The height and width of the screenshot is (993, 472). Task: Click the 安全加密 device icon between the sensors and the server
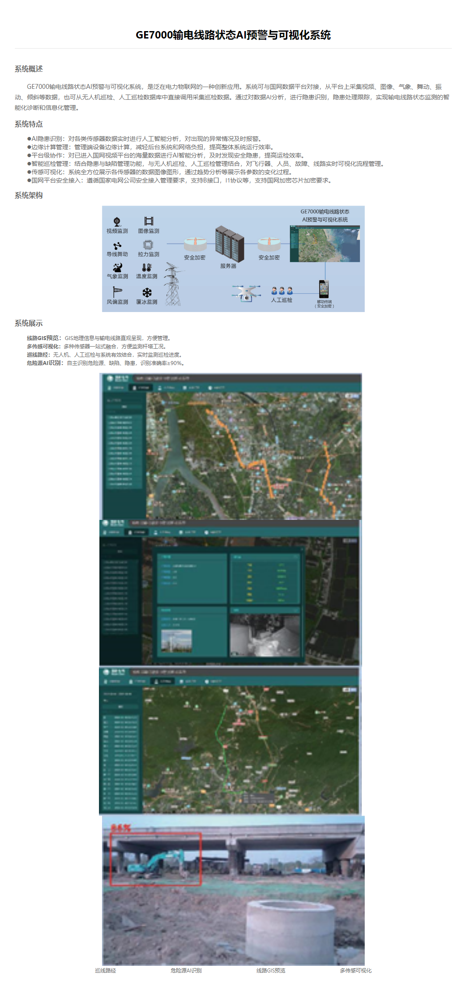click(x=195, y=244)
